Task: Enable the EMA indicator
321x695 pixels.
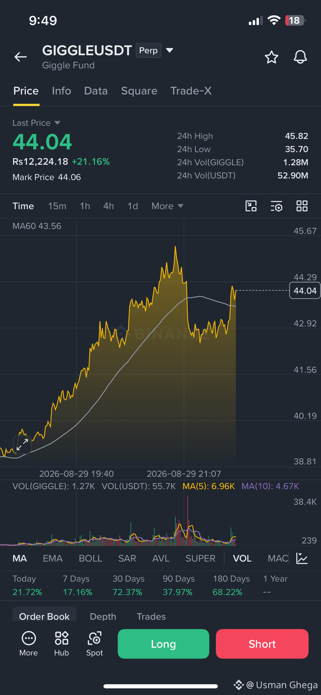Action: coord(53,558)
